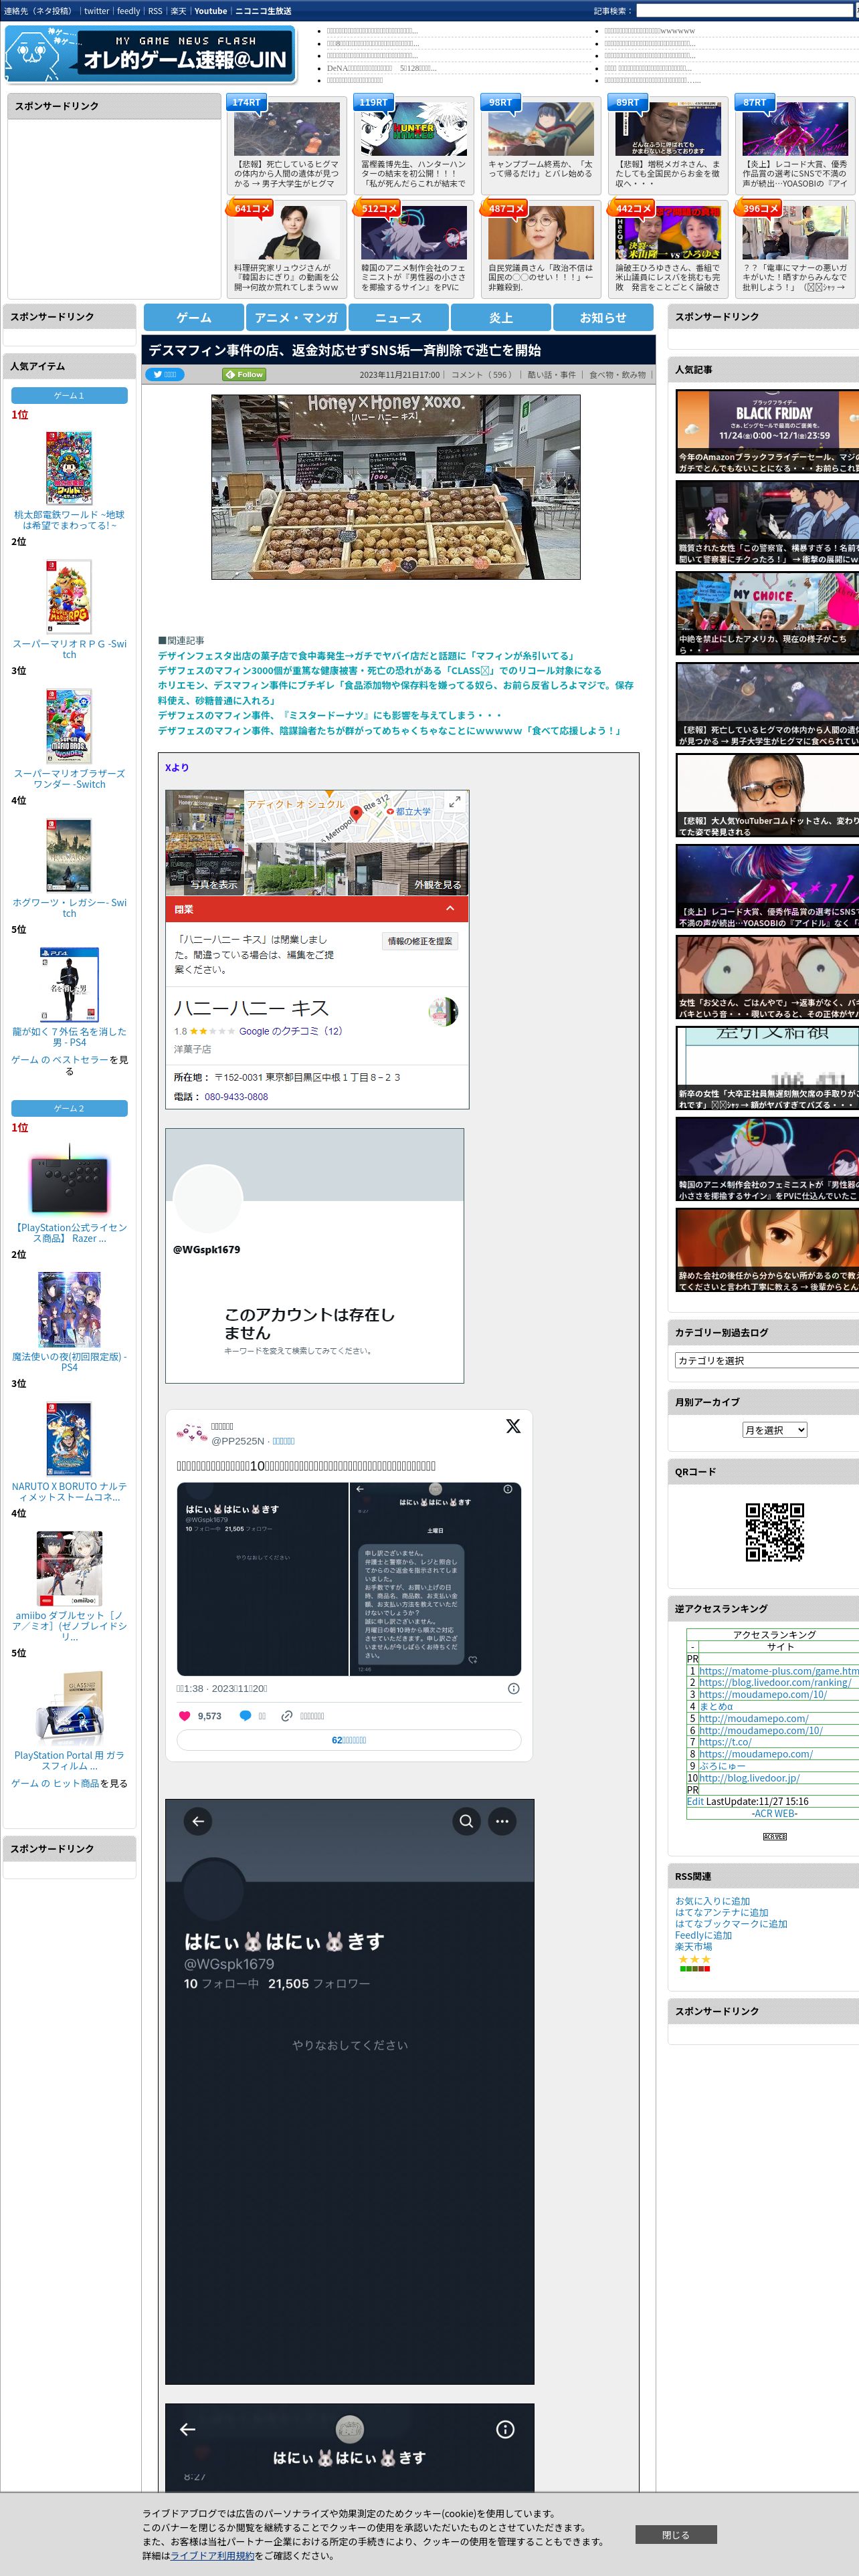859x2576 pixels.
Task: Click the 情報の修正を提案 button
Action: pyautogui.click(x=420, y=941)
